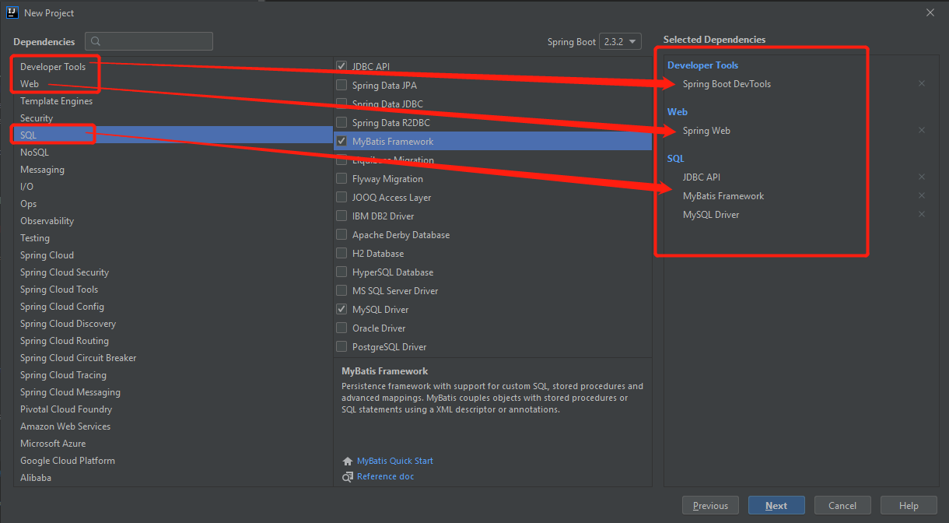The height and width of the screenshot is (523, 949).
Task: Enable the Apache Derby Database checkbox
Action: tap(341, 234)
